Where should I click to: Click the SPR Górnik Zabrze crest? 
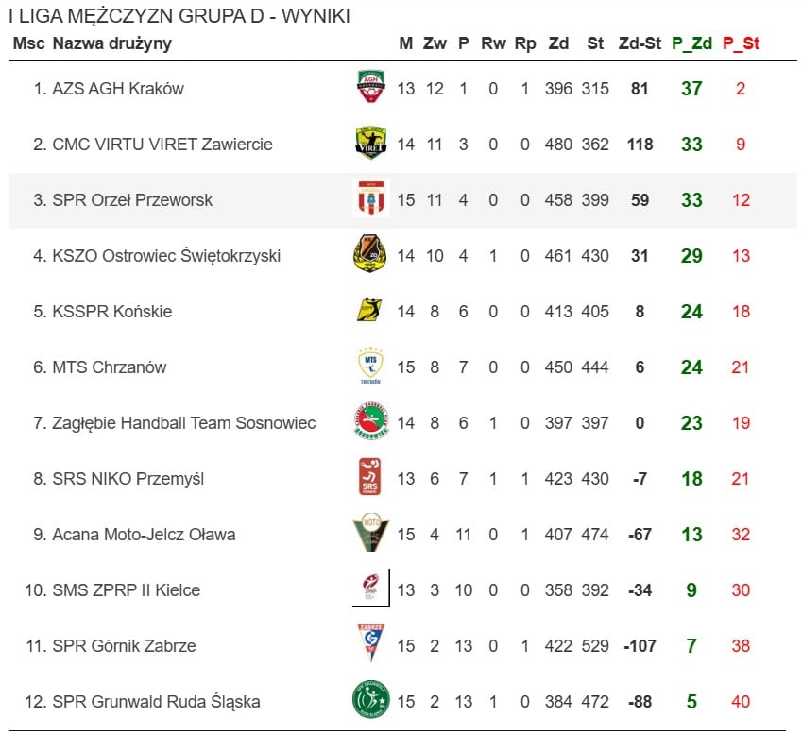[370, 645]
